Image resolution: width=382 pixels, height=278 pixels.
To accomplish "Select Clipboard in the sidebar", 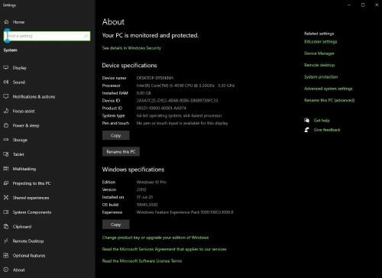I will (x=22, y=227).
